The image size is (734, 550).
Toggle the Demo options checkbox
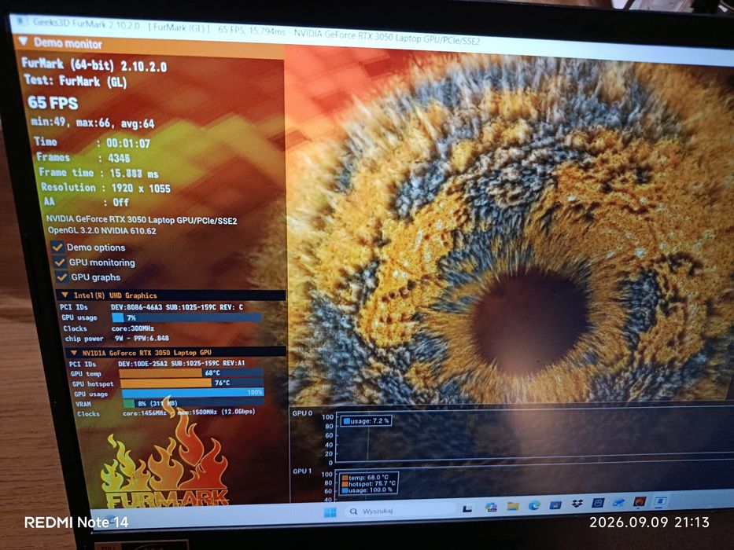tap(57, 247)
